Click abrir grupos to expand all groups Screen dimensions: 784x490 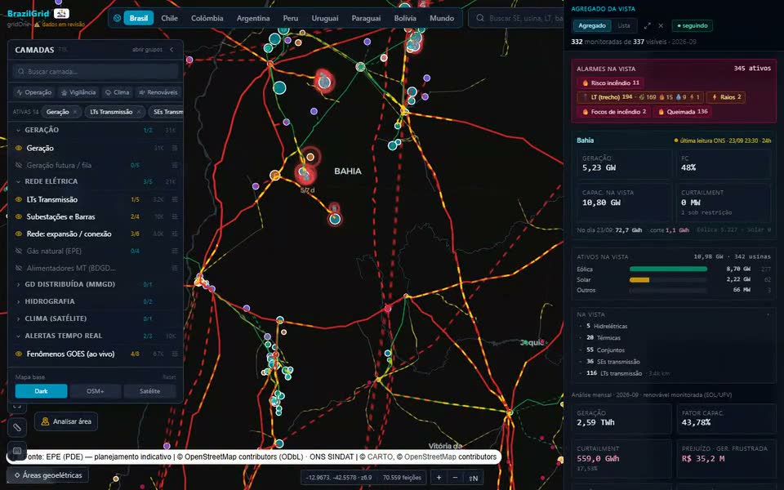(147, 50)
